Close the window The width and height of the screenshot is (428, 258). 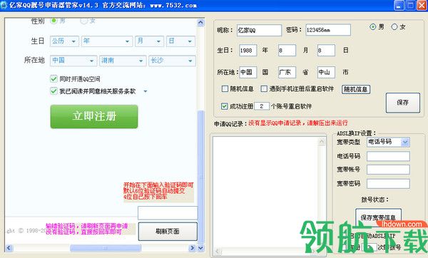coord(422,5)
